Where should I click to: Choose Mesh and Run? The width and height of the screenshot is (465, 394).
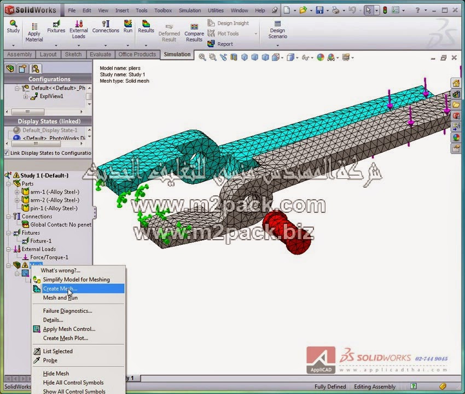(x=78, y=298)
